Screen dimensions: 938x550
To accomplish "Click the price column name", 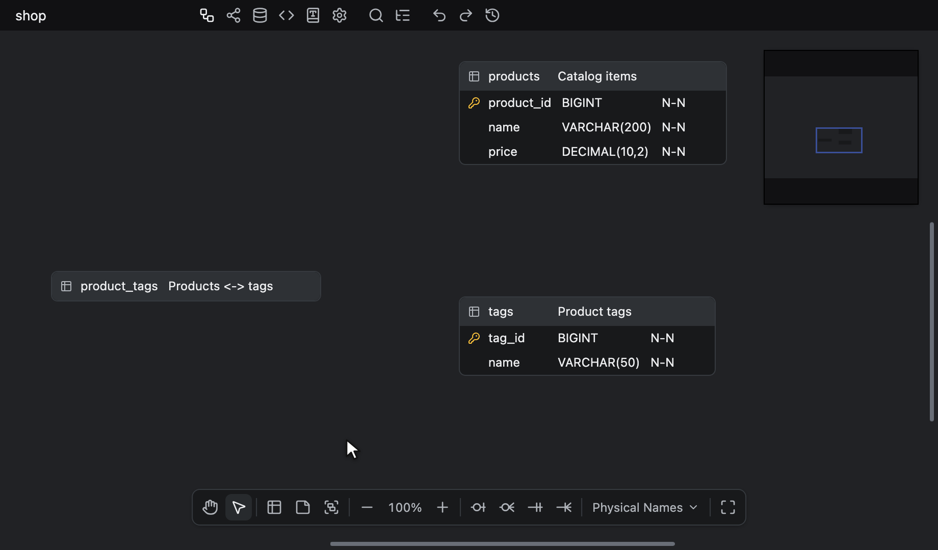I will click(x=503, y=152).
